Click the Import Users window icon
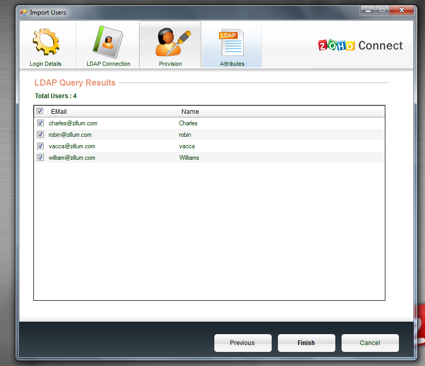Screen dimensions: 425x366 pos(23,13)
